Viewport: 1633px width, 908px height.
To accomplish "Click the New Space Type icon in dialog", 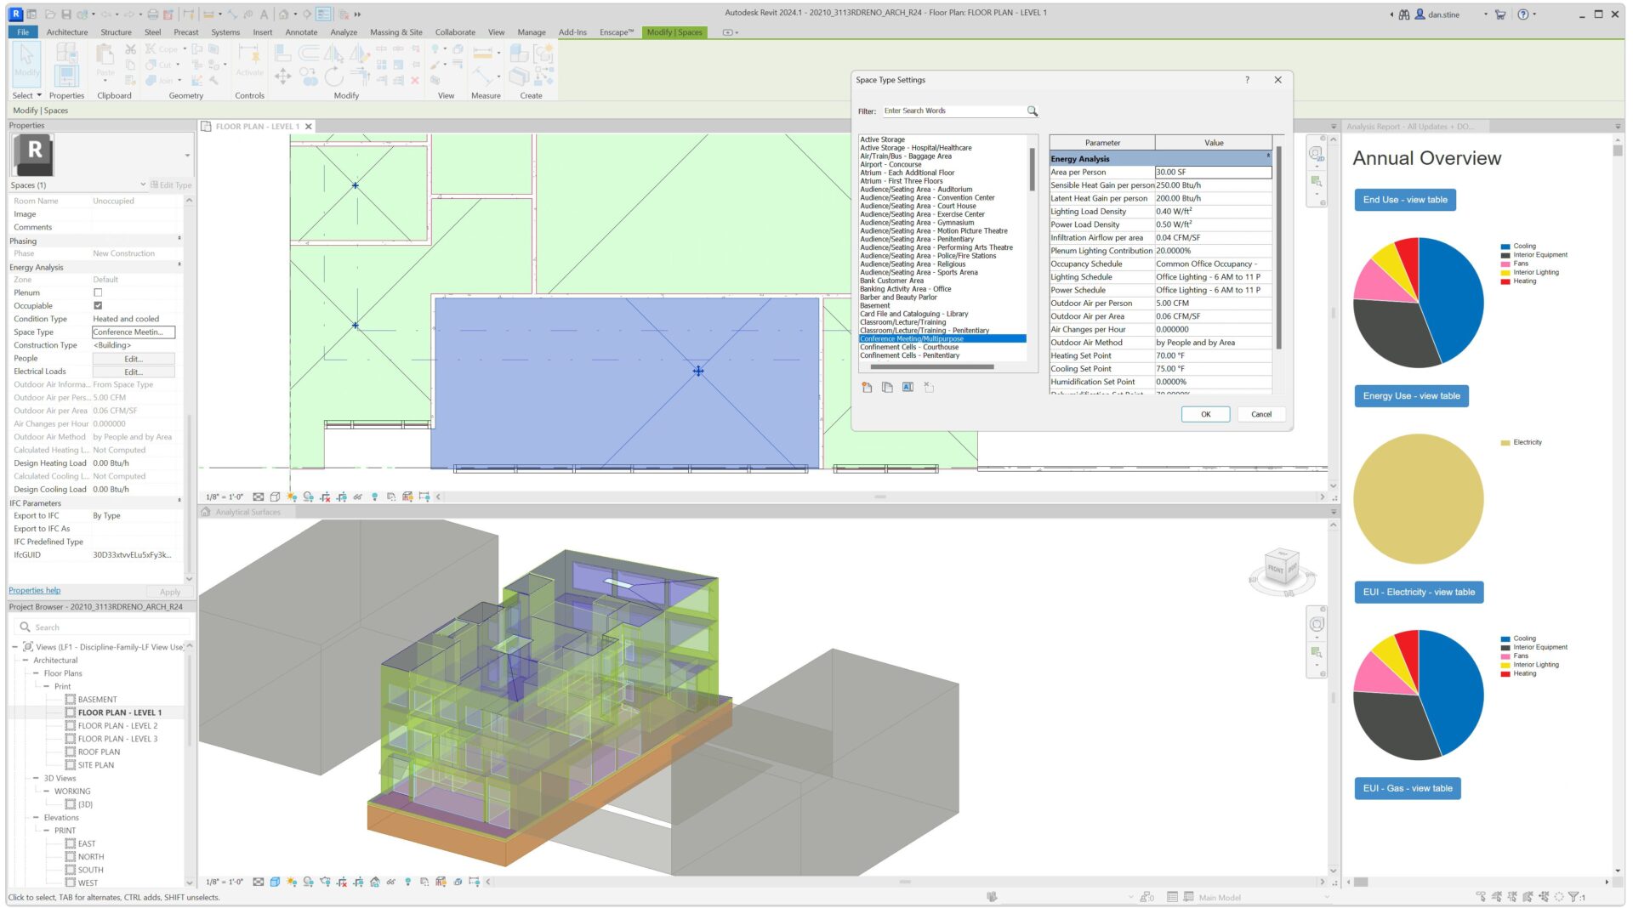I will tap(867, 387).
